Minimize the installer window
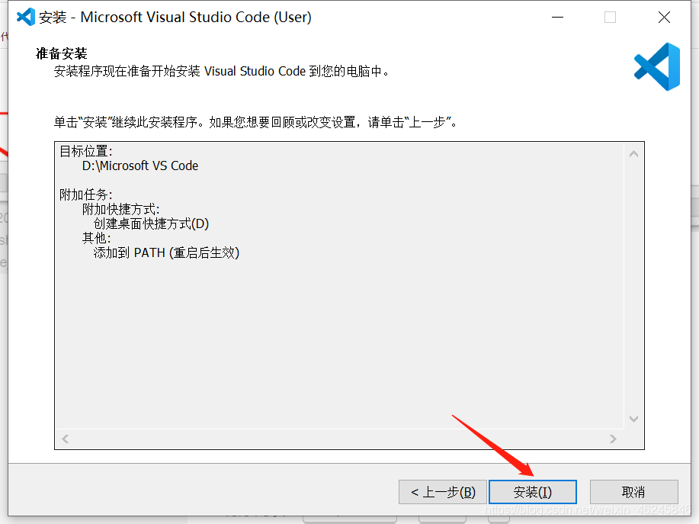This screenshot has height=524, width=699. [x=558, y=18]
